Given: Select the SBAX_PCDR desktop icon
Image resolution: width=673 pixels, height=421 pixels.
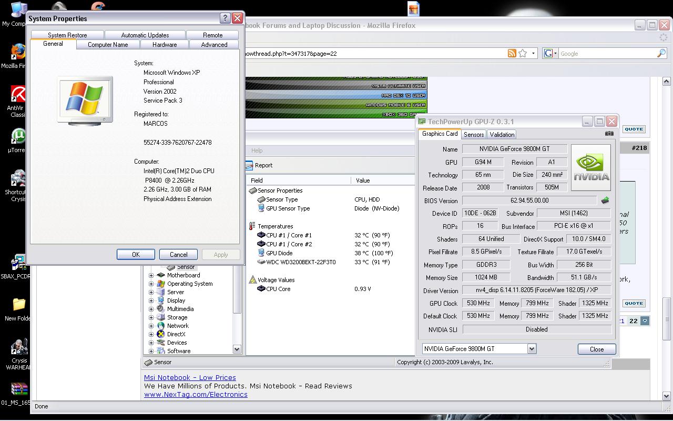Looking at the screenshot, I should (x=18, y=263).
